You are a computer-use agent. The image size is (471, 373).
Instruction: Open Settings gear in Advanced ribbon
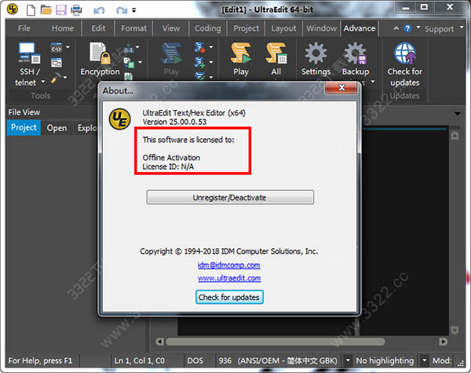coord(316,53)
